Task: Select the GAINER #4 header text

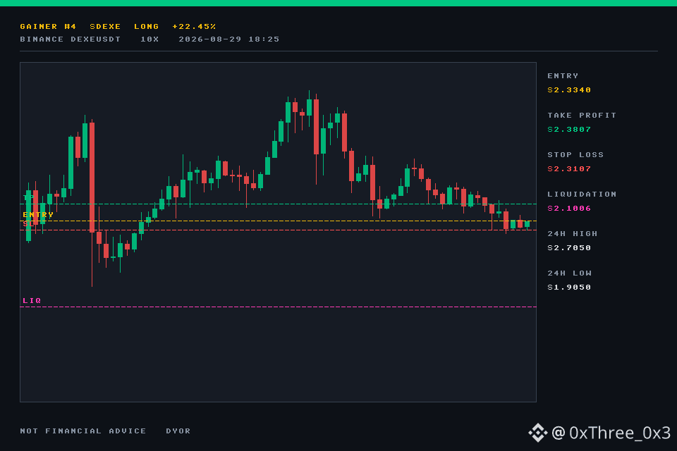Action: point(49,26)
